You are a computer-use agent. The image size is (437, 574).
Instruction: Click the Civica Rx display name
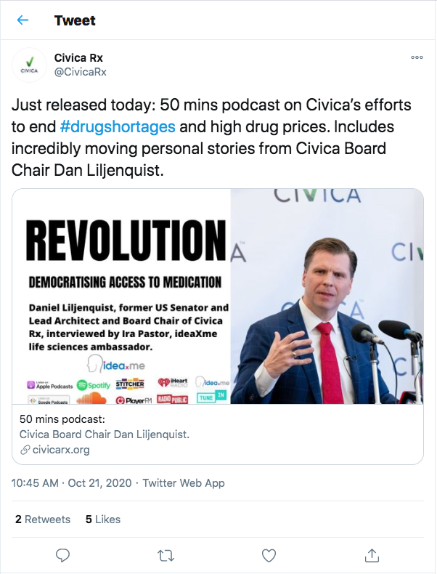(79, 57)
